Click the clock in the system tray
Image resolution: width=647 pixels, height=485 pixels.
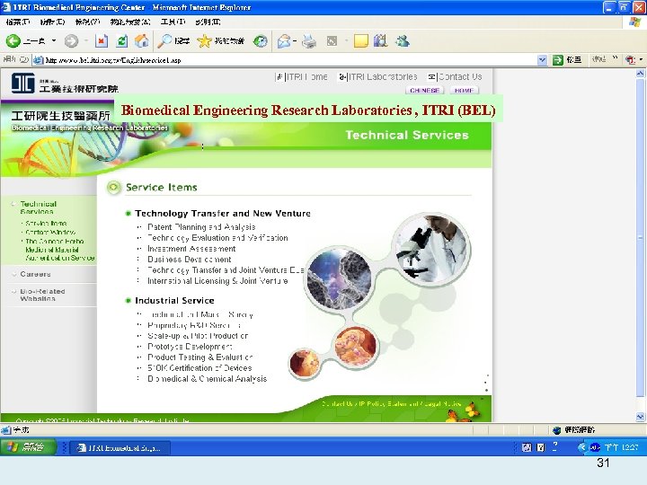tap(622, 447)
